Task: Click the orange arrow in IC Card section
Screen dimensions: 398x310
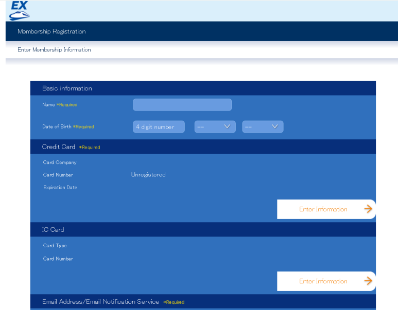Action: (368, 281)
